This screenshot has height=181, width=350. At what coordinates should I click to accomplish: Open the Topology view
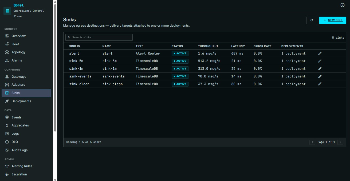pyautogui.click(x=26, y=52)
